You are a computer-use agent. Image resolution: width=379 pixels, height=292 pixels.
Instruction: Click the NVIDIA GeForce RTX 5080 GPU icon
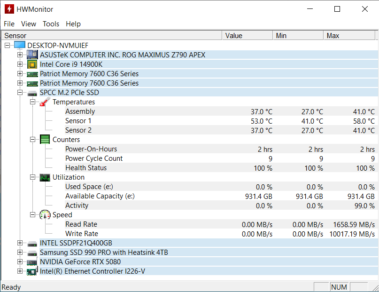(x=32, y=262)
